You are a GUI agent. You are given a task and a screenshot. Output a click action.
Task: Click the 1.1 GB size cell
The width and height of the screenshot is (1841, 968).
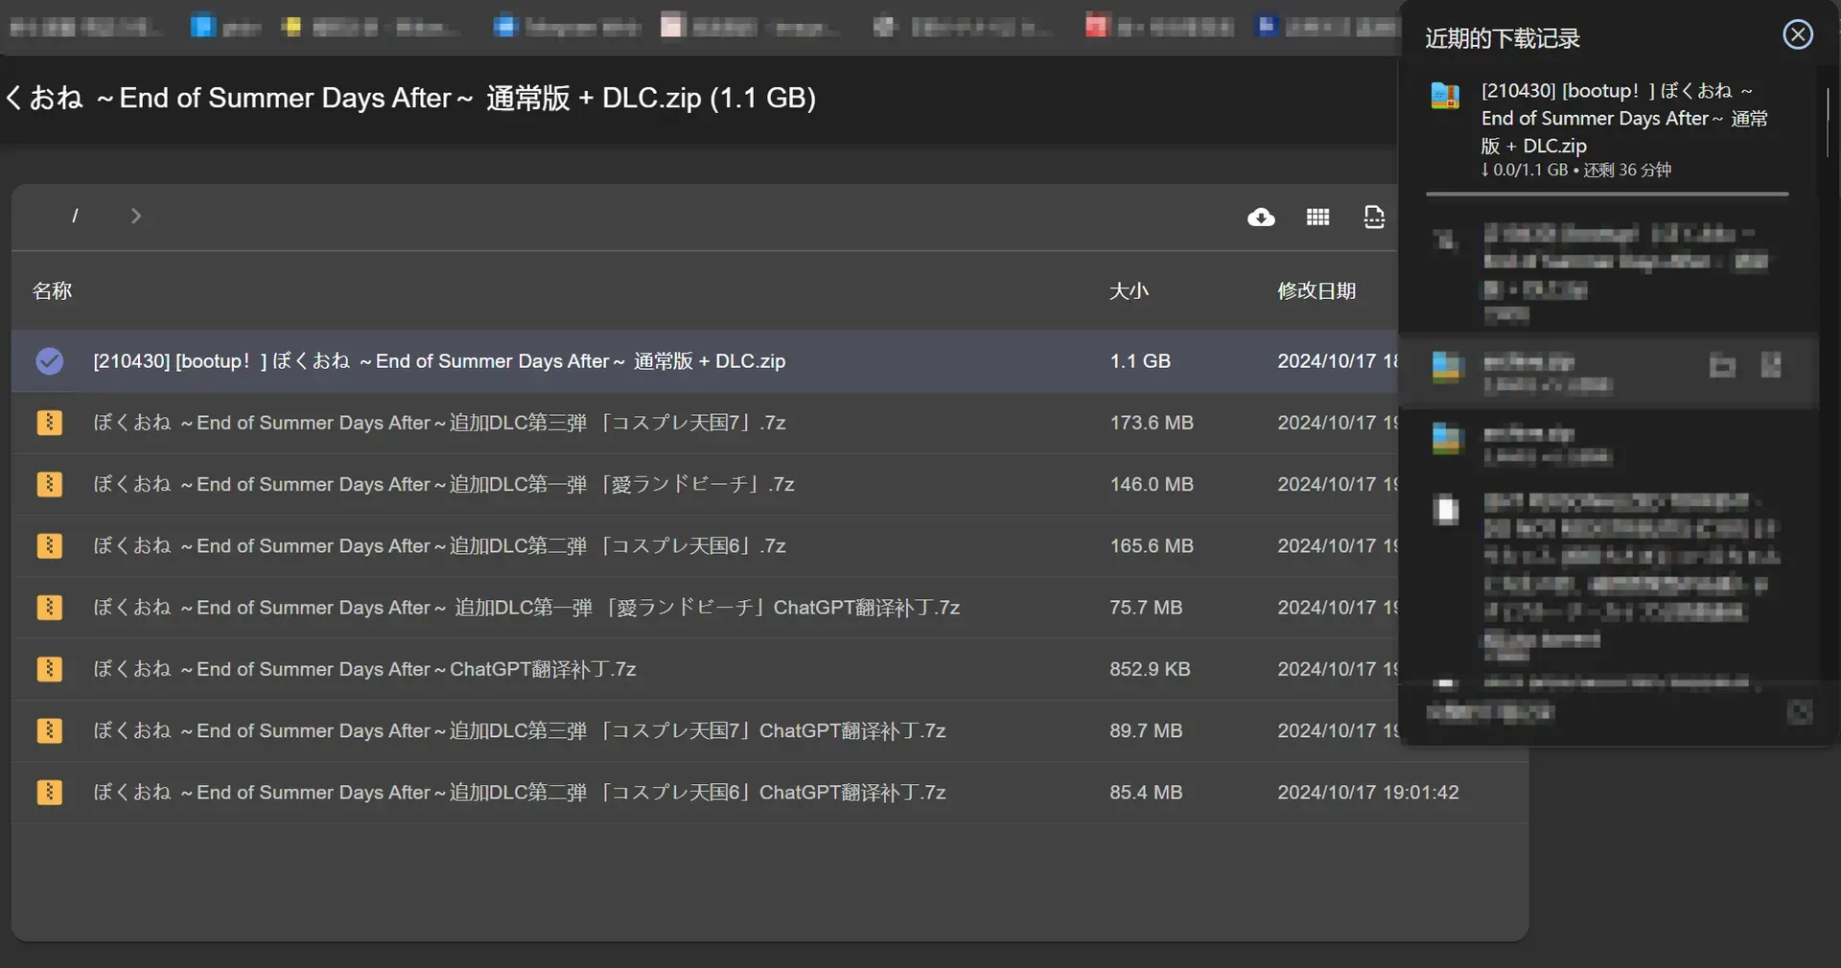pyautogui.click(x=1140, y=361)
